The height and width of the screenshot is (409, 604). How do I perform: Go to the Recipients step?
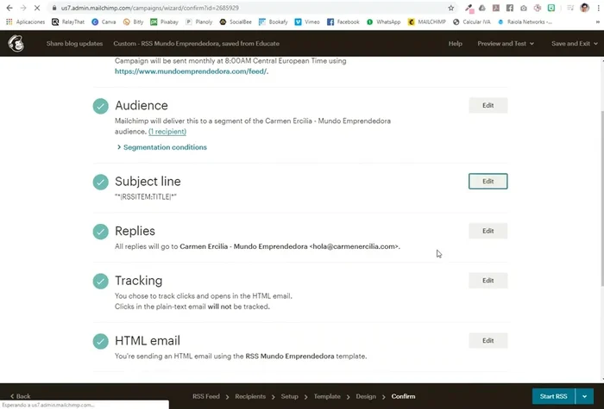click(x=250, y=396)
